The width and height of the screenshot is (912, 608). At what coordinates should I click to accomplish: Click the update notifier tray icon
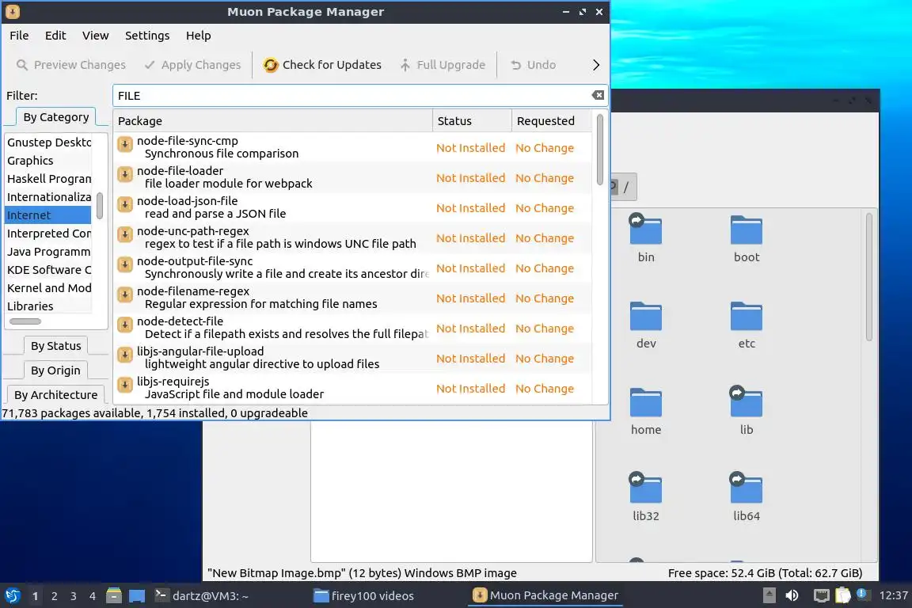pyautogui.click(x=862, y=594)
